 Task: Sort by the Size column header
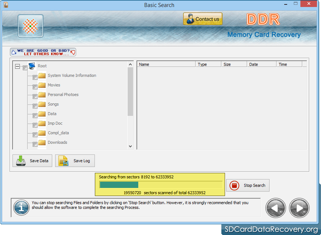coord(234,64)
